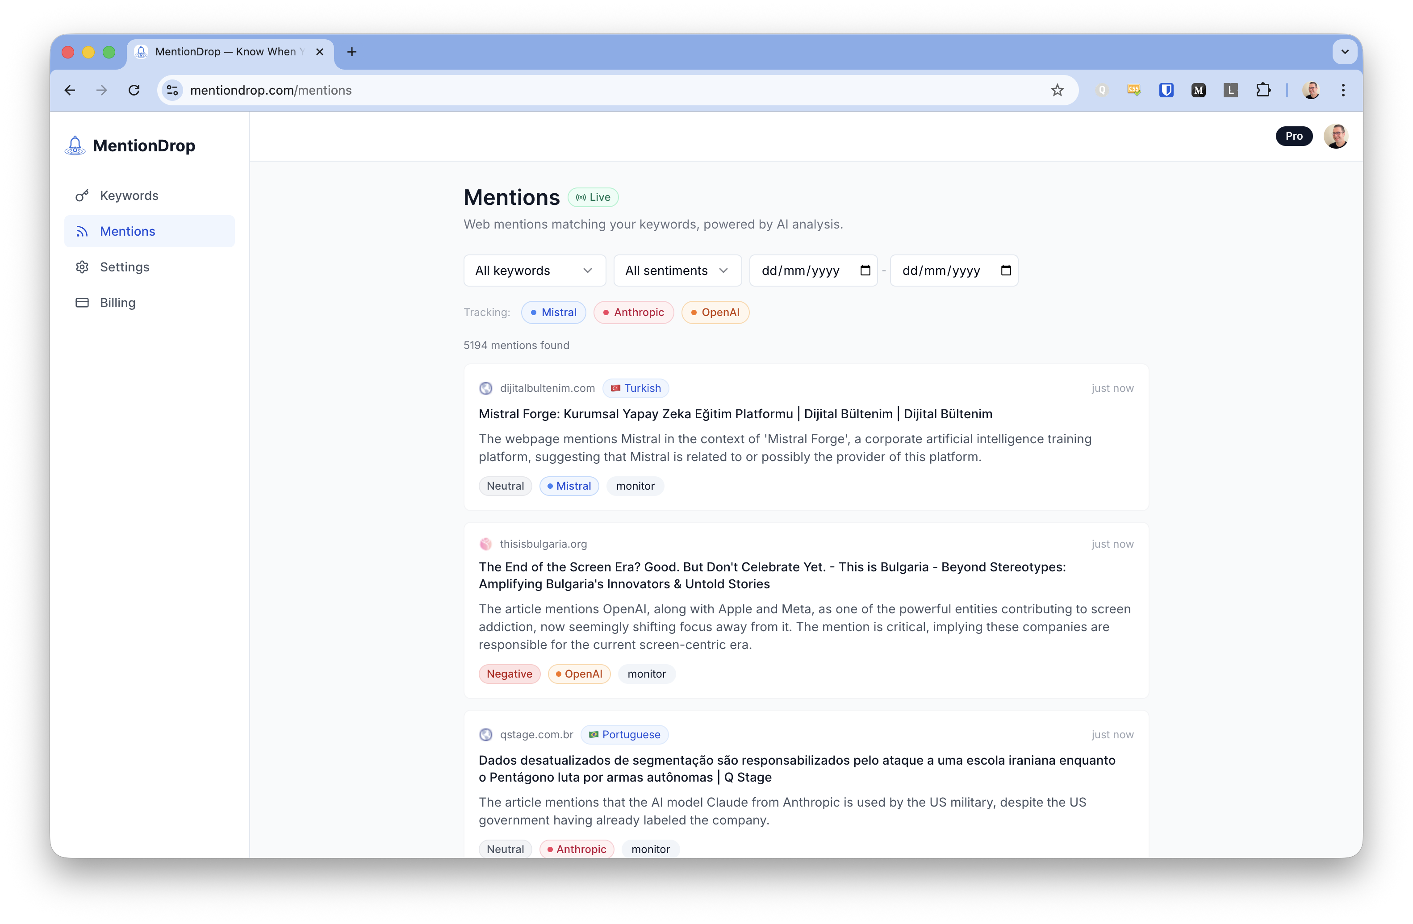Click the Mentions feed icon in sidebar
The width and height of the screenshot is (1413, 924).
point(82,231)
